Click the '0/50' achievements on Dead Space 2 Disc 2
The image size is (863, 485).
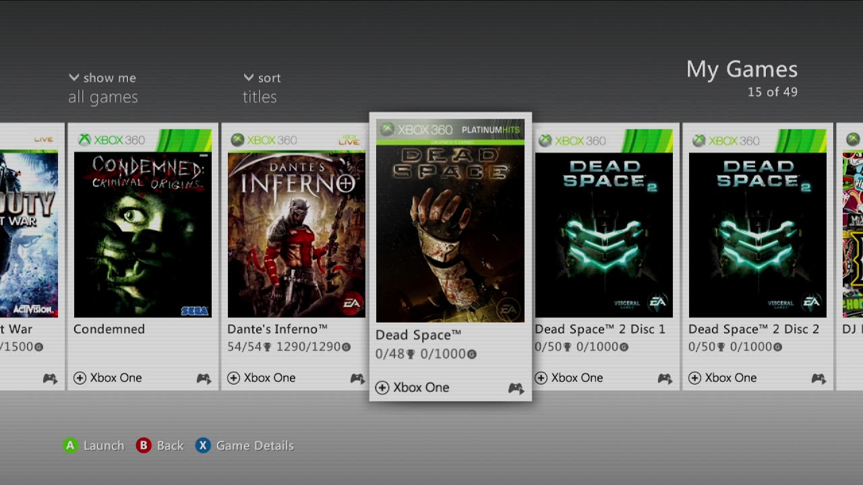[x=703, y=347]
